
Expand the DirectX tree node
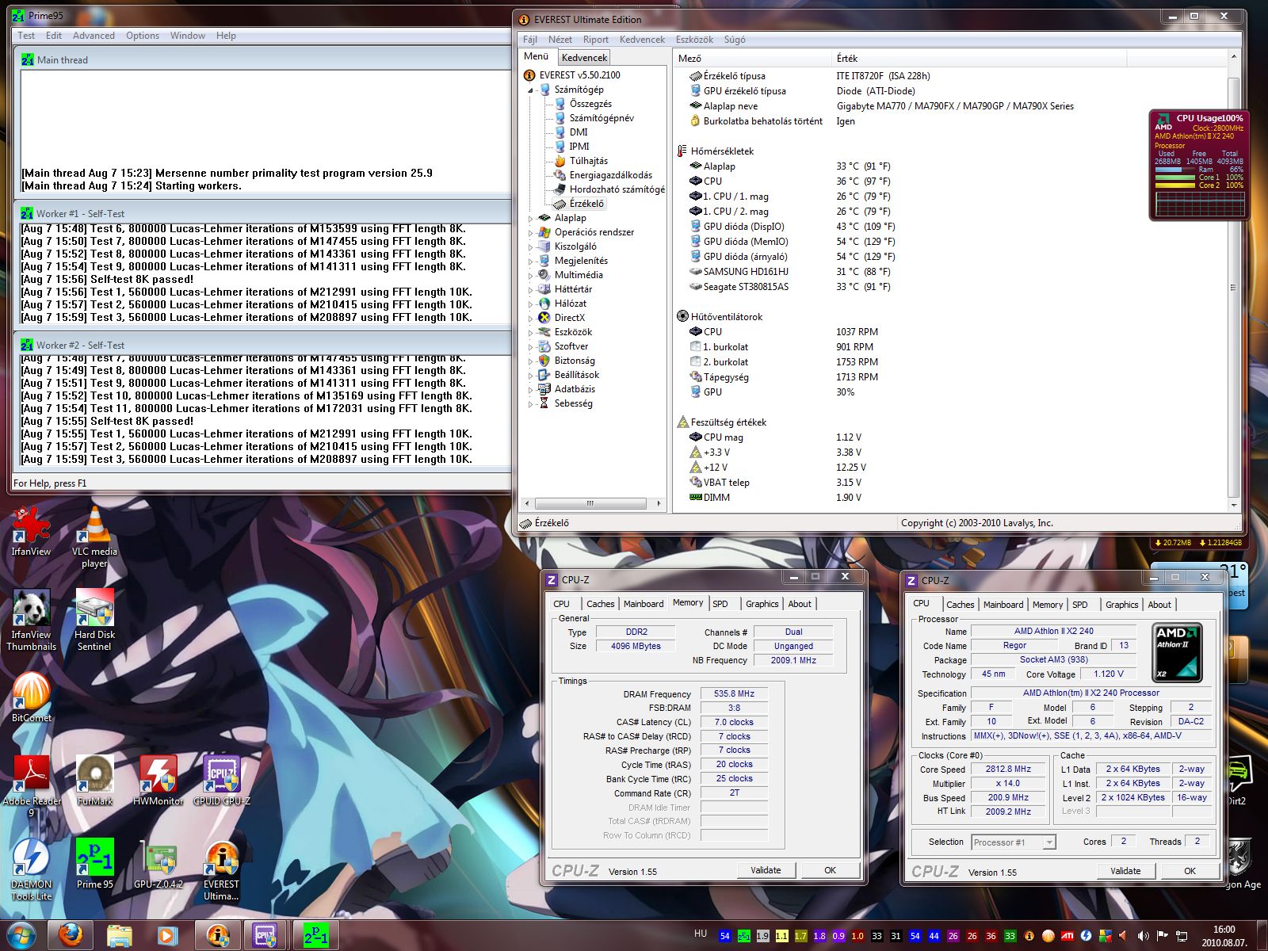[531, 318]
